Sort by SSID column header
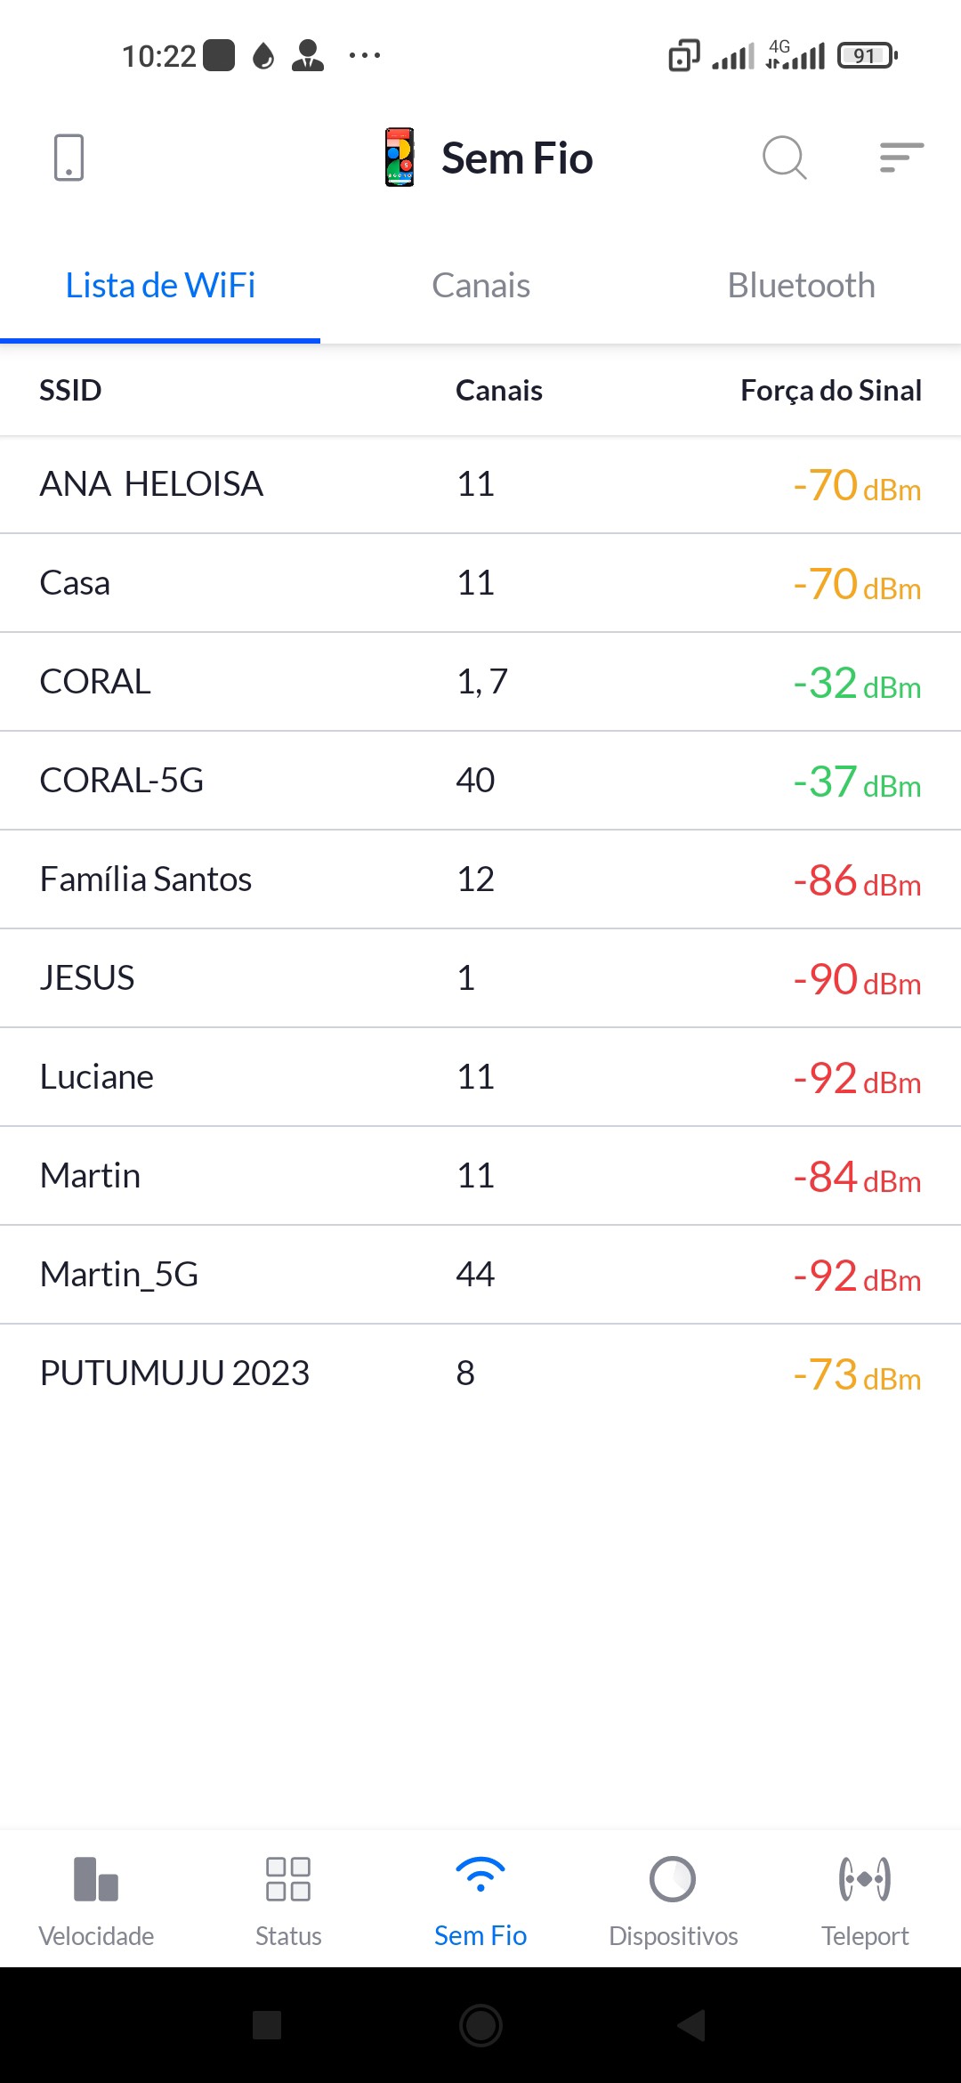This screenshot has height=2083, width=961. coord(70,390)
